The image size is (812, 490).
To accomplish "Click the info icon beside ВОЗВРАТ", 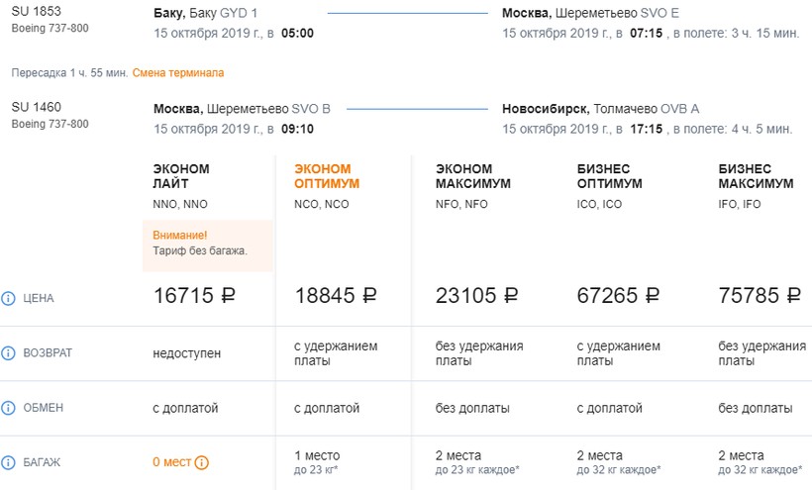I will click(9, 353).
